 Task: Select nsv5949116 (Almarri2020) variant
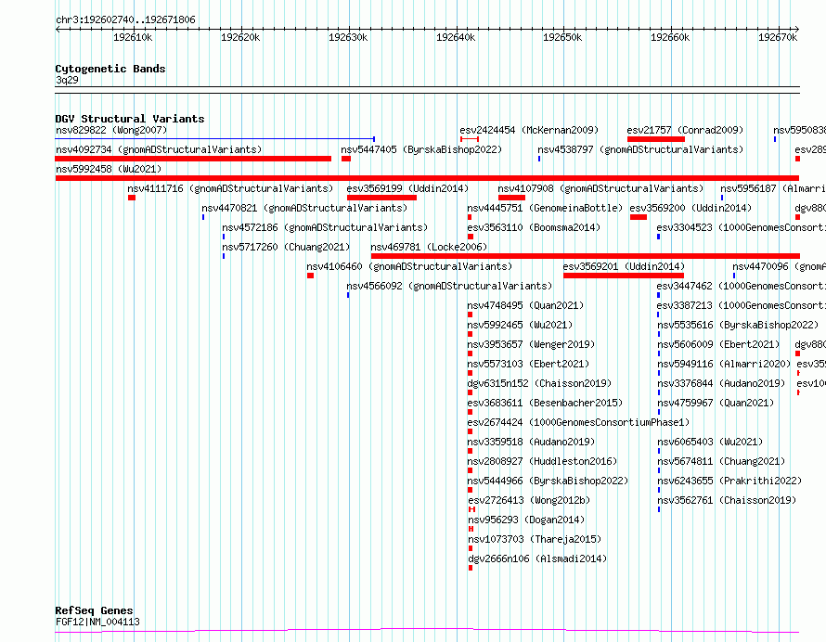[724, 364]
